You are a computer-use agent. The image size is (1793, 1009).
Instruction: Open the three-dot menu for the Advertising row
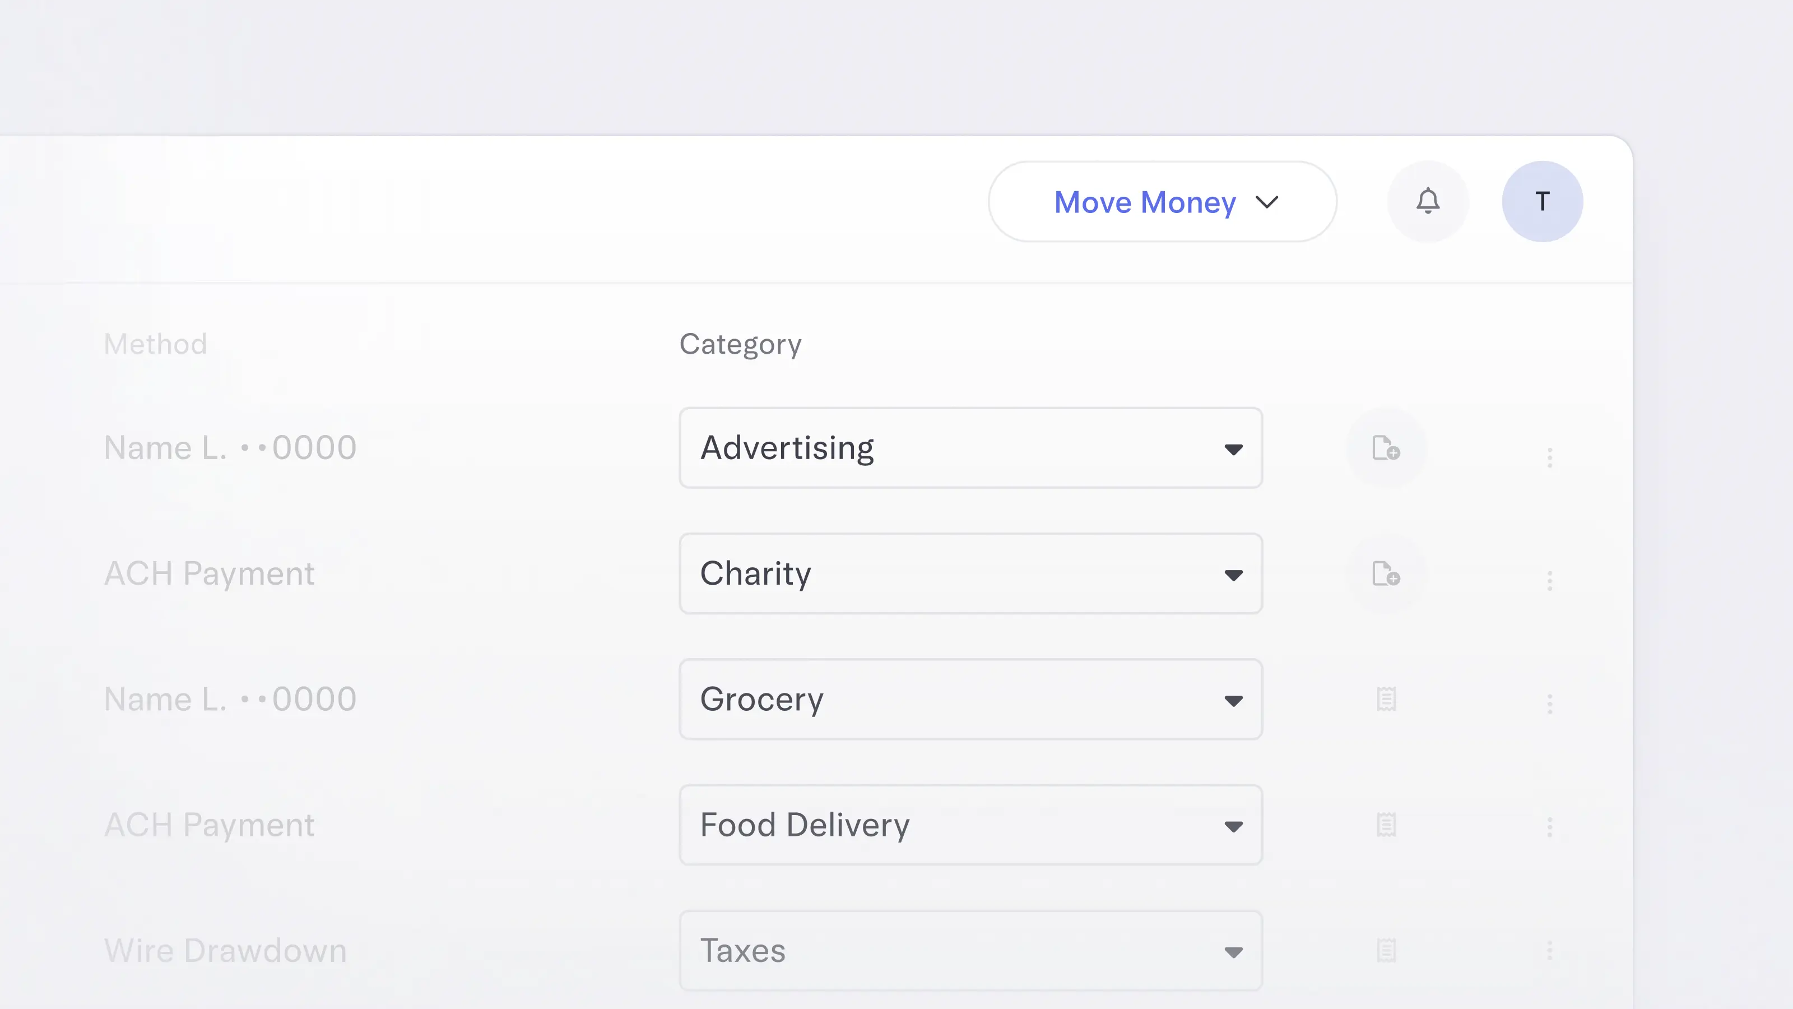pyautogui.click(x=1550, y=457)
